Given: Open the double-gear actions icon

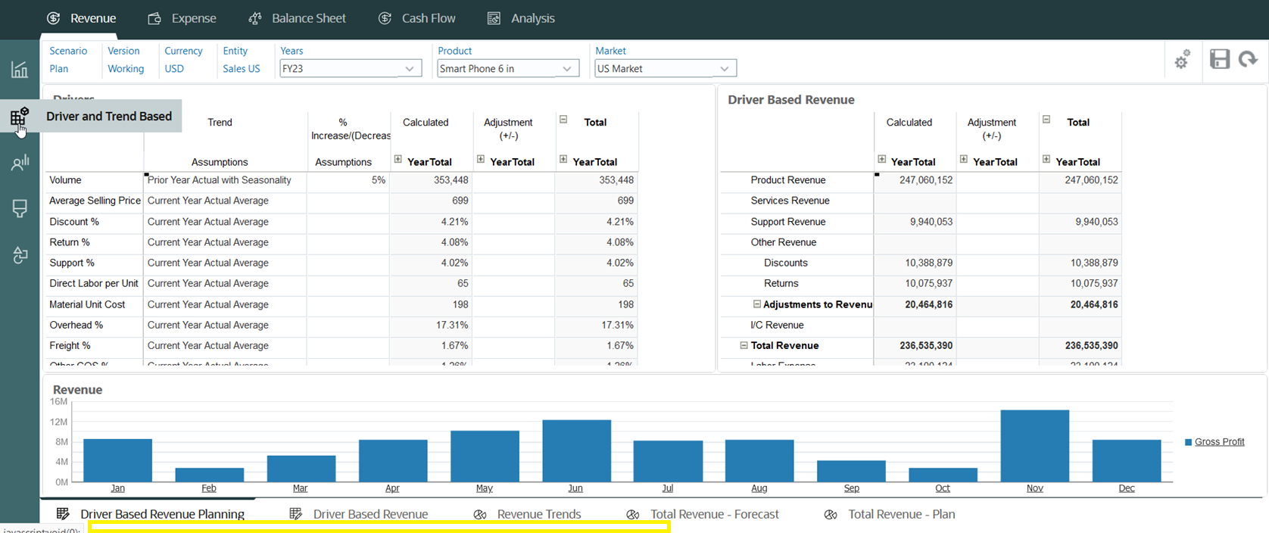Looking at the screenshot, I should pos(1182,60).
